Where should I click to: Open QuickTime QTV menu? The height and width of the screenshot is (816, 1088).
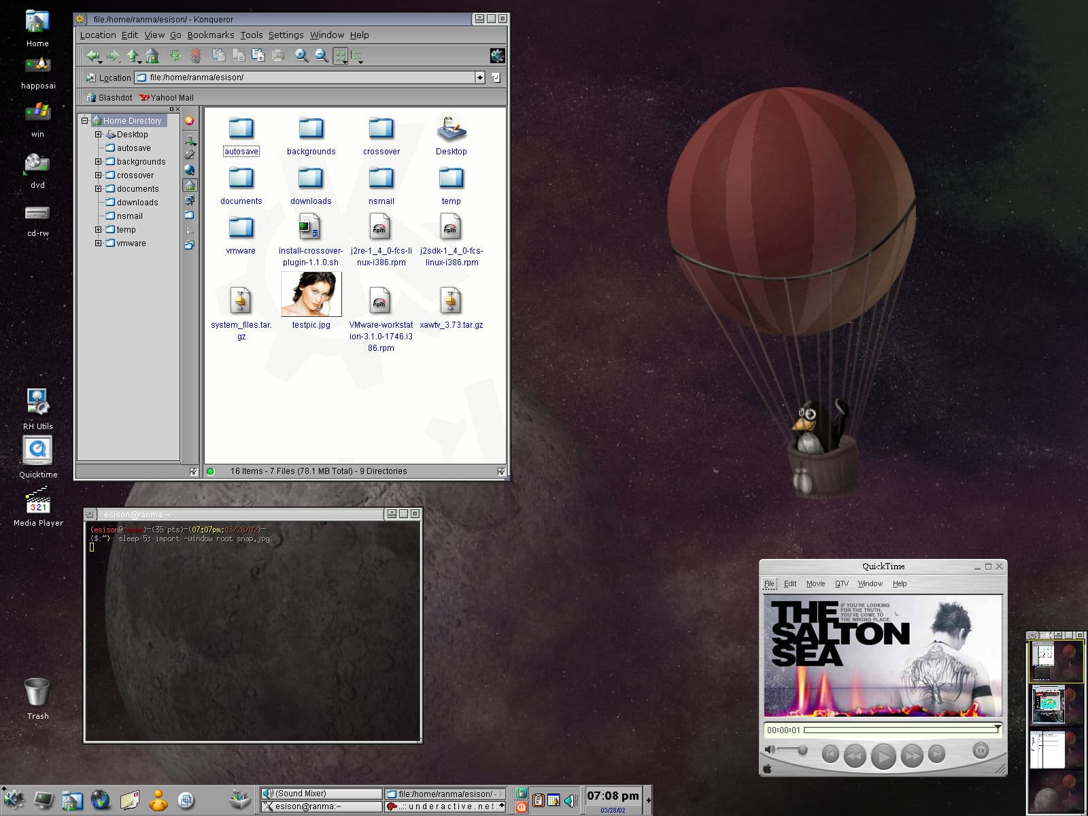click(842, 583)
